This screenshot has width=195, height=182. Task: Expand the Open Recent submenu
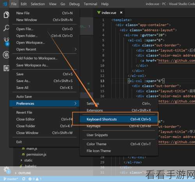[x=44, y=49]
